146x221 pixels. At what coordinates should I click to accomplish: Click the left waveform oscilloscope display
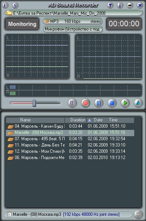pyautogui.click(x=37, y=56)
